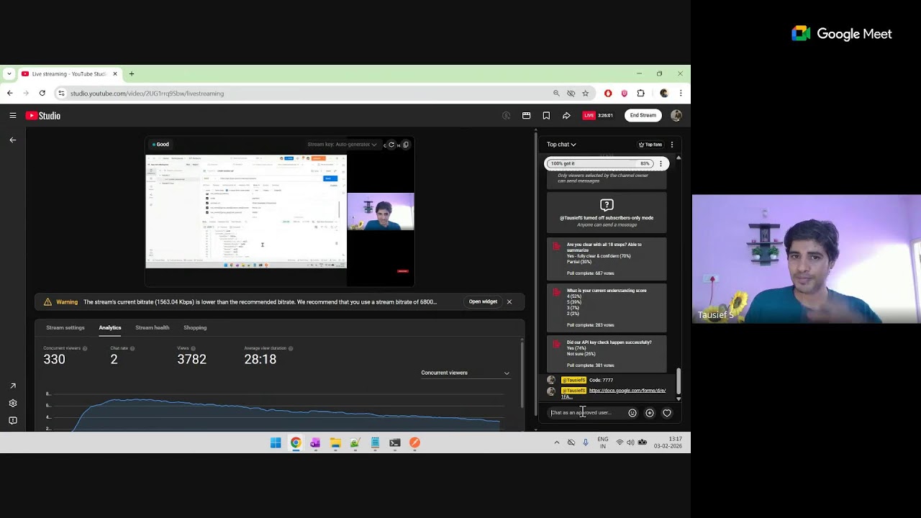
Task: Share the stream using the share arrow icon
Action: (566, 115)
